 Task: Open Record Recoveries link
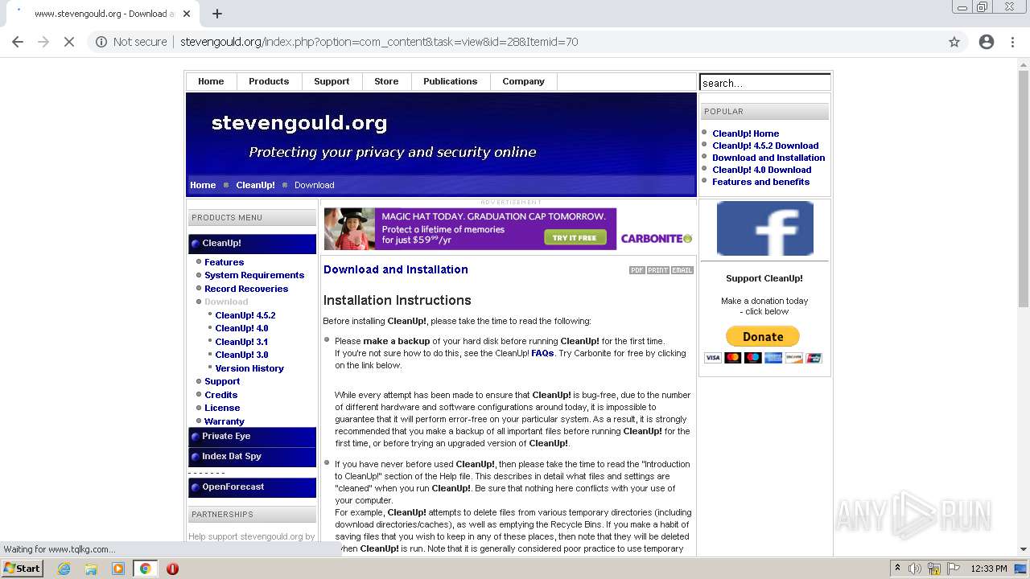(x=246, y=289)
